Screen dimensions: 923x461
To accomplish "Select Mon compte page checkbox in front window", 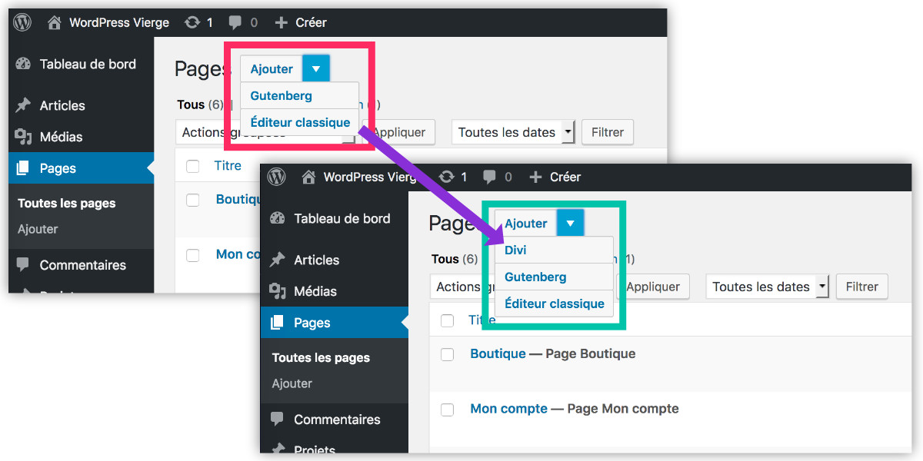I will coord(448,410).
